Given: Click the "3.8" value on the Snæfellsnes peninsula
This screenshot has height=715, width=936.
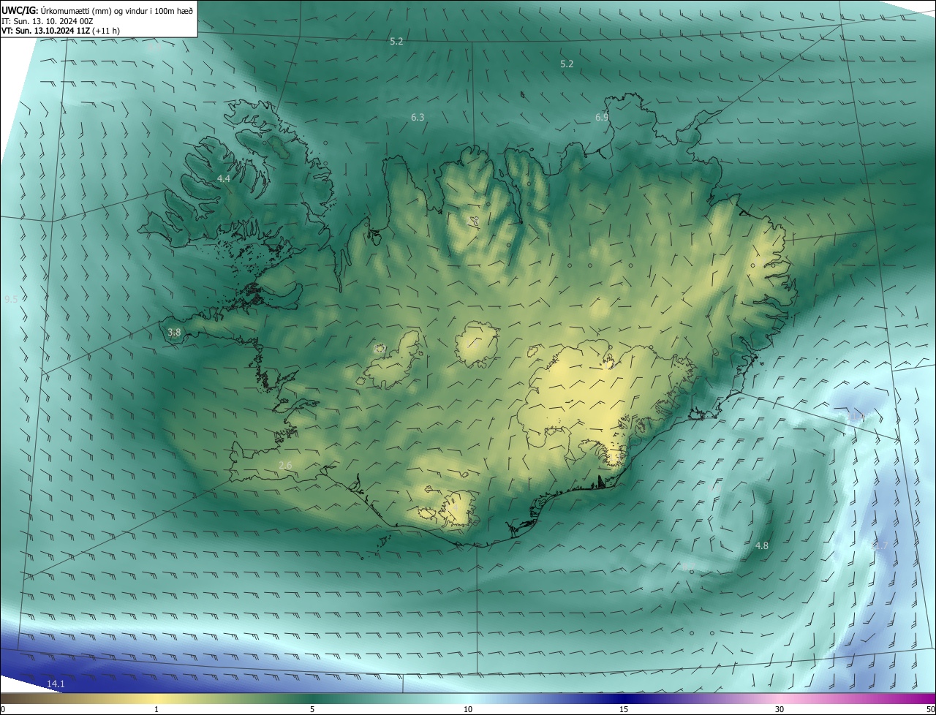Looking at the screenshot, I should pyautogui.click(x=174, y=333).
